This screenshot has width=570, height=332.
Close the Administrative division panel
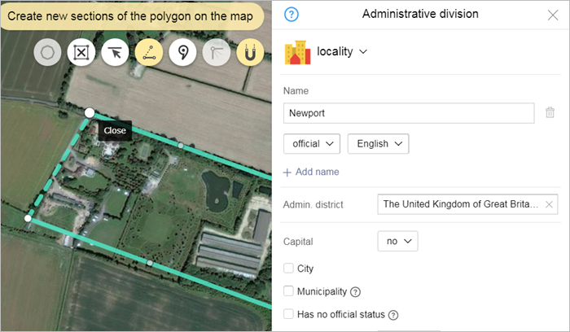pos(553,15)
